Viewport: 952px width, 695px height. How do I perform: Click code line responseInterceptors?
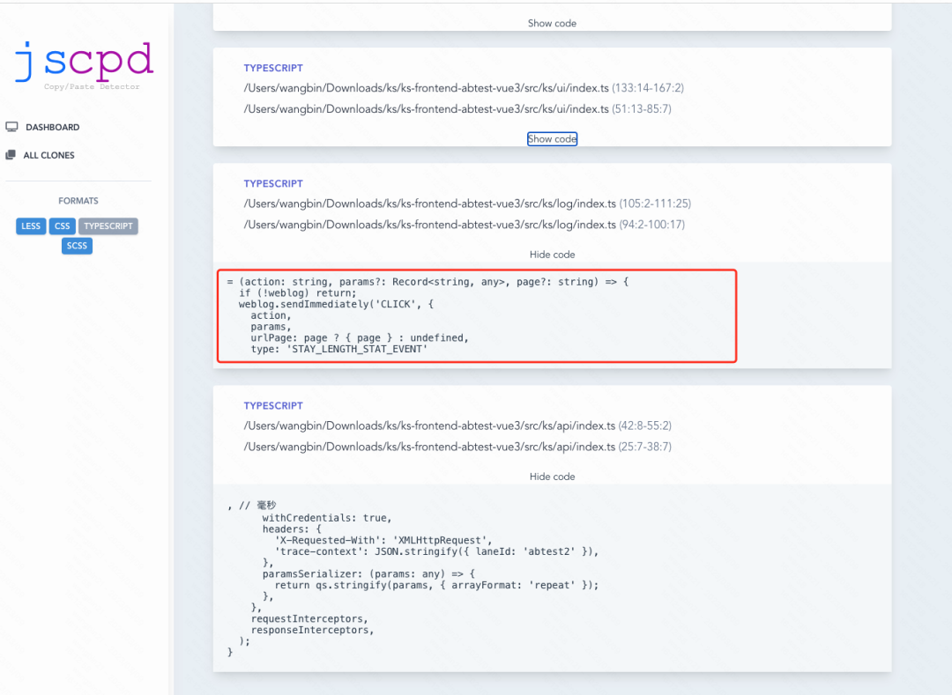click(x=312, y=630)
